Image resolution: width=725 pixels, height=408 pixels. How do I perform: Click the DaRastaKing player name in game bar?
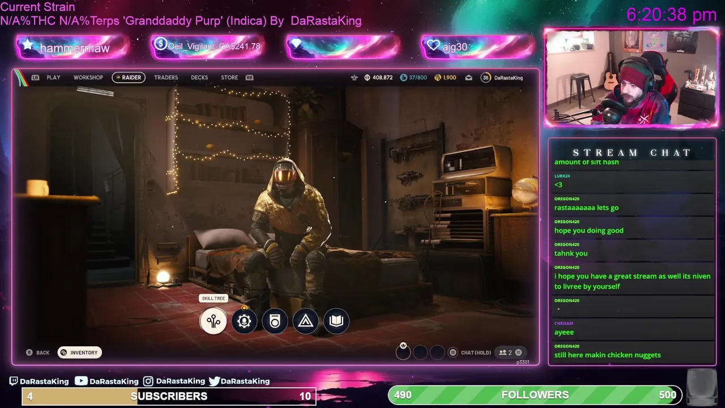click(x=509, y=78)
